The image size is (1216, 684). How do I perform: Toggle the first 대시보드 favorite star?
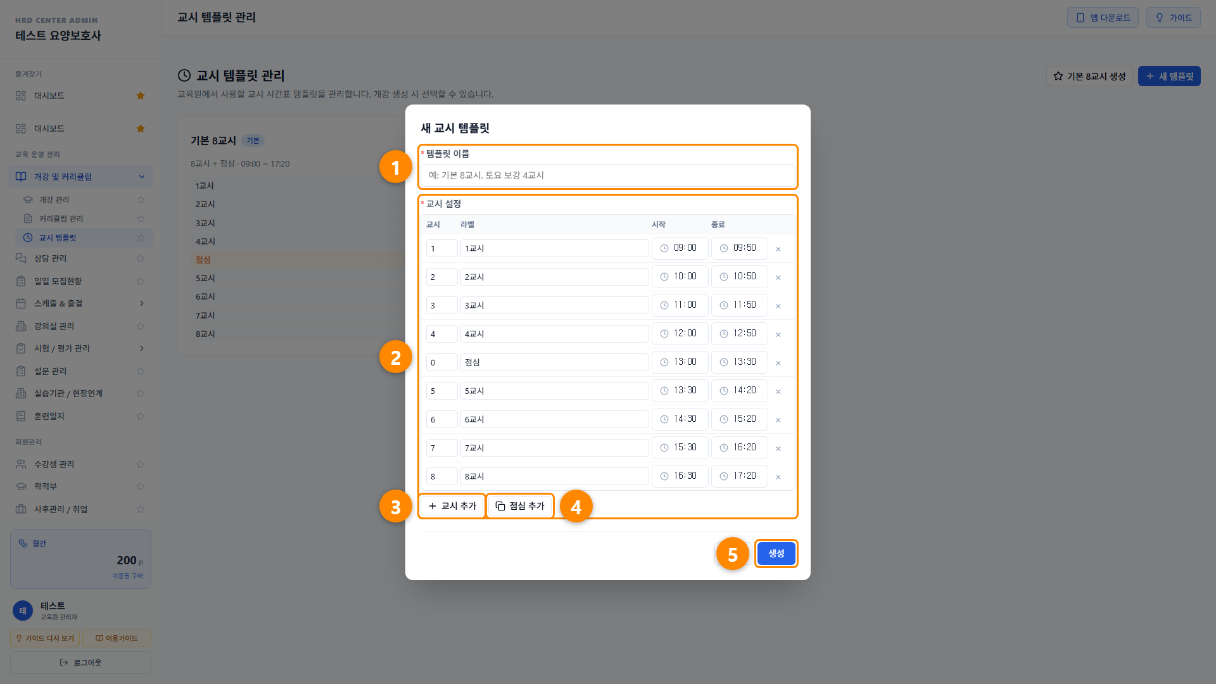141,96
